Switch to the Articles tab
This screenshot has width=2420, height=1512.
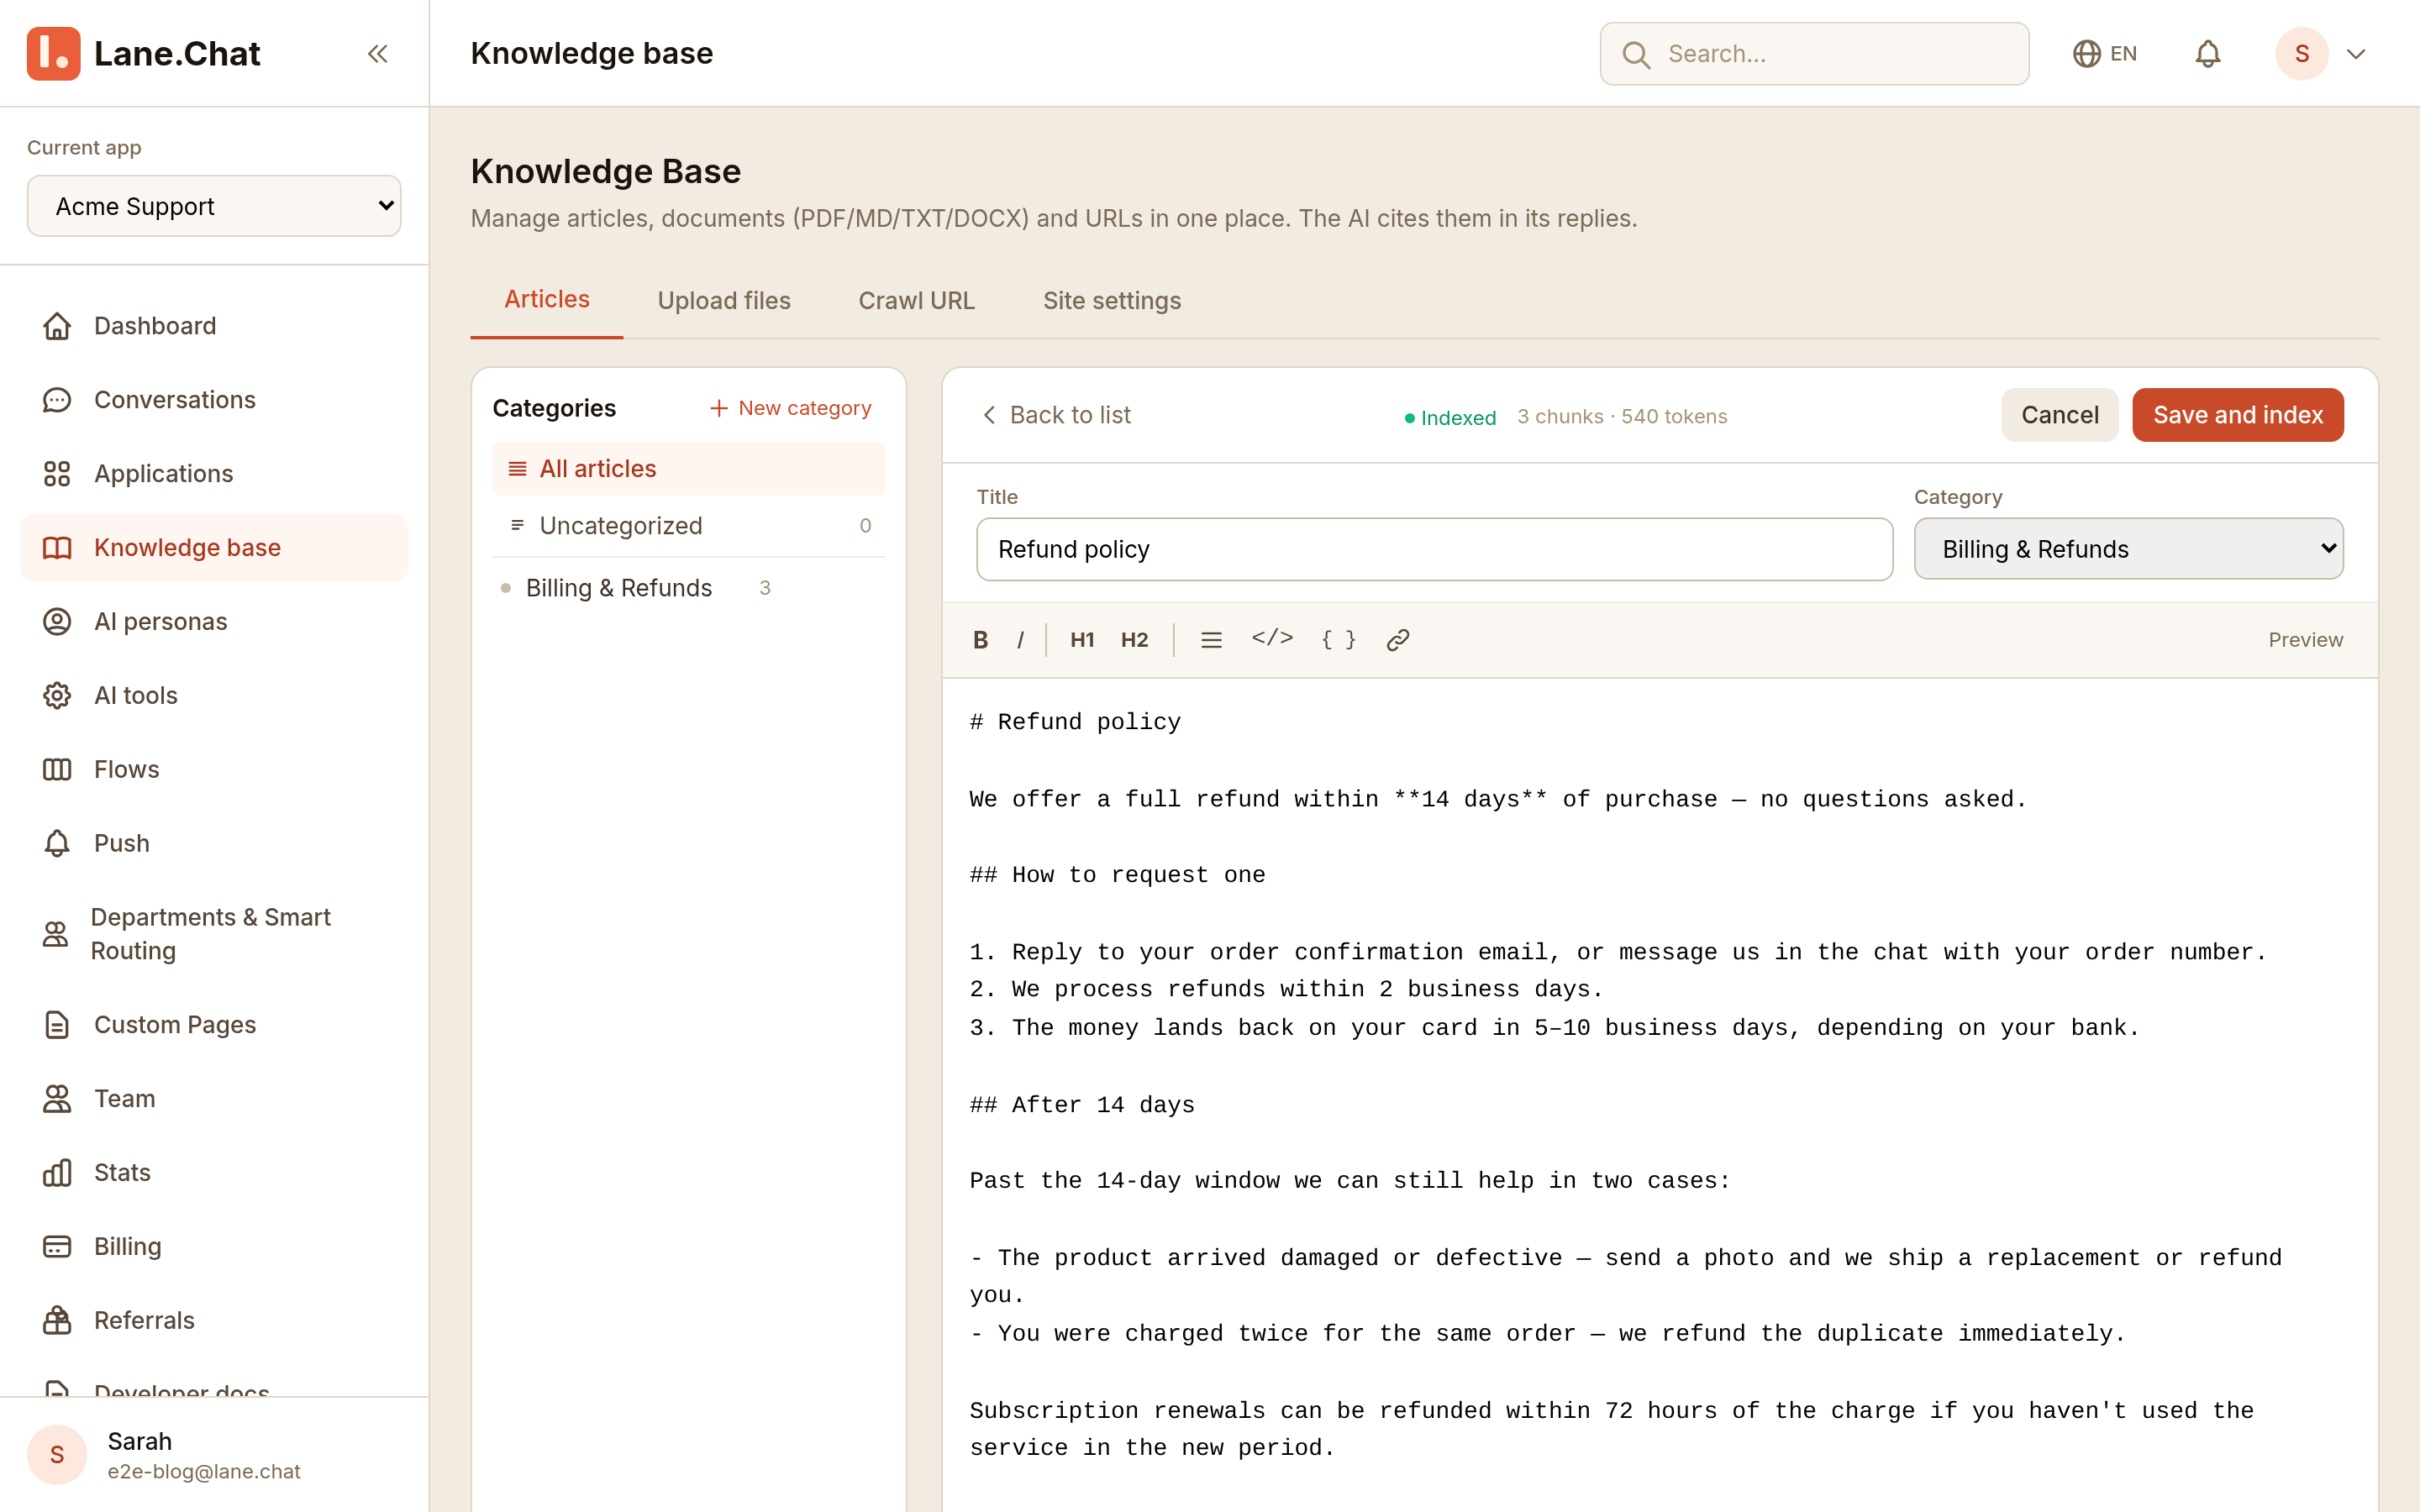click(x=547, y=300)
